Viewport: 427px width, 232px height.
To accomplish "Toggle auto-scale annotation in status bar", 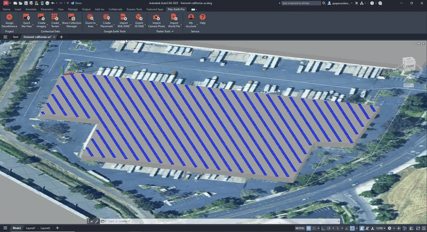I will (x=367, y=228).
